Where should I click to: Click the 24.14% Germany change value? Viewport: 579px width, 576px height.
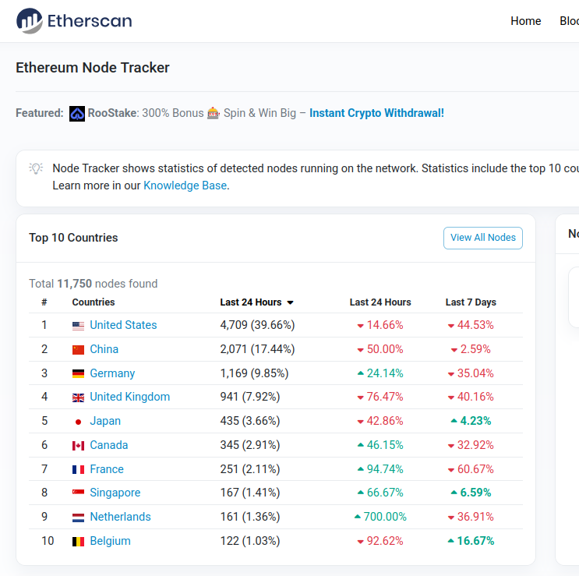pyautogui.click(x=380, y=373)
